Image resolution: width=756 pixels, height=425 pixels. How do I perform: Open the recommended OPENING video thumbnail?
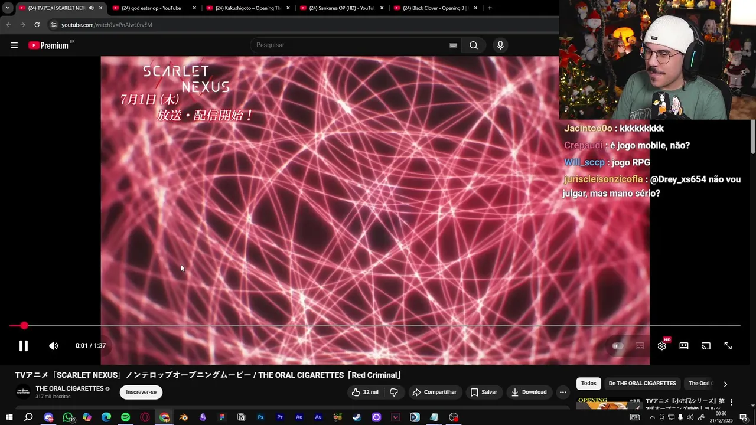click(609, 404)
